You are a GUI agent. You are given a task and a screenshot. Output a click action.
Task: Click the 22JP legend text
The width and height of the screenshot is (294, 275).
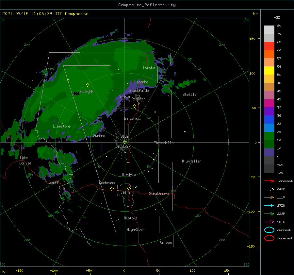281,214
